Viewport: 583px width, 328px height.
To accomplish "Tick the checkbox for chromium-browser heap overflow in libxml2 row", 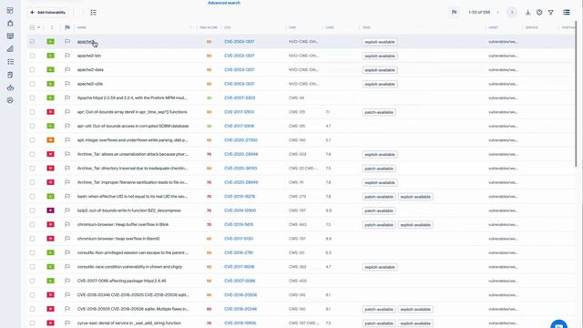I will 33,239.
